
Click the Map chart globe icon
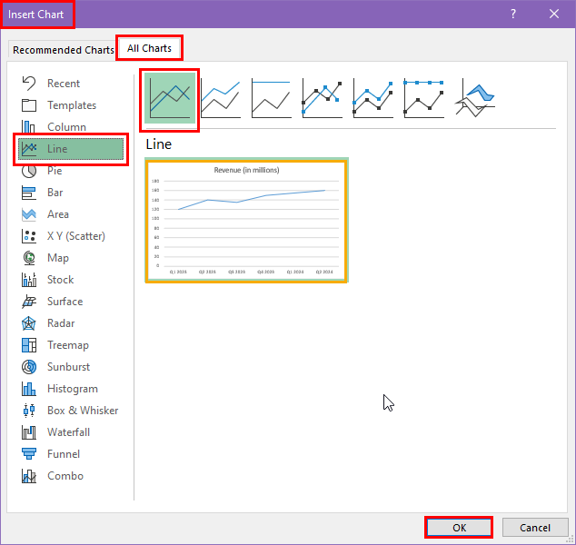[29, 258]
